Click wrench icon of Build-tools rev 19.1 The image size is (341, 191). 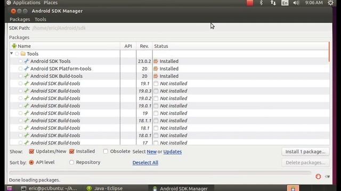click(27, 83)
